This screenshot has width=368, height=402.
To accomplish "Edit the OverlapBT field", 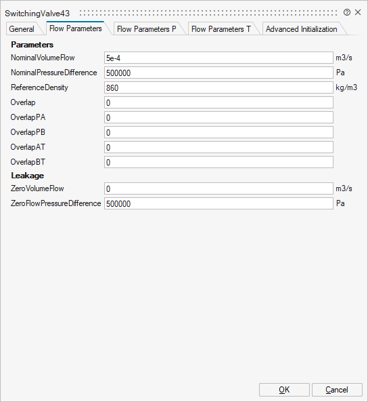I will click(218, 162).
